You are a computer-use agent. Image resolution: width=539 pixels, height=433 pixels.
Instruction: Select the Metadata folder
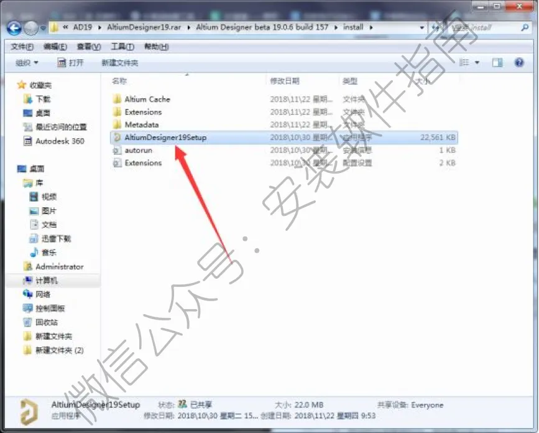[x=141, y=125]
